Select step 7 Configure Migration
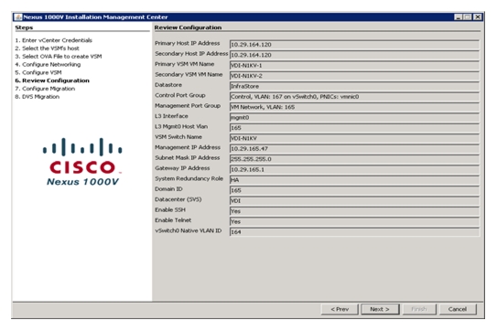The image size is (497, 331). tap(45, 89)
